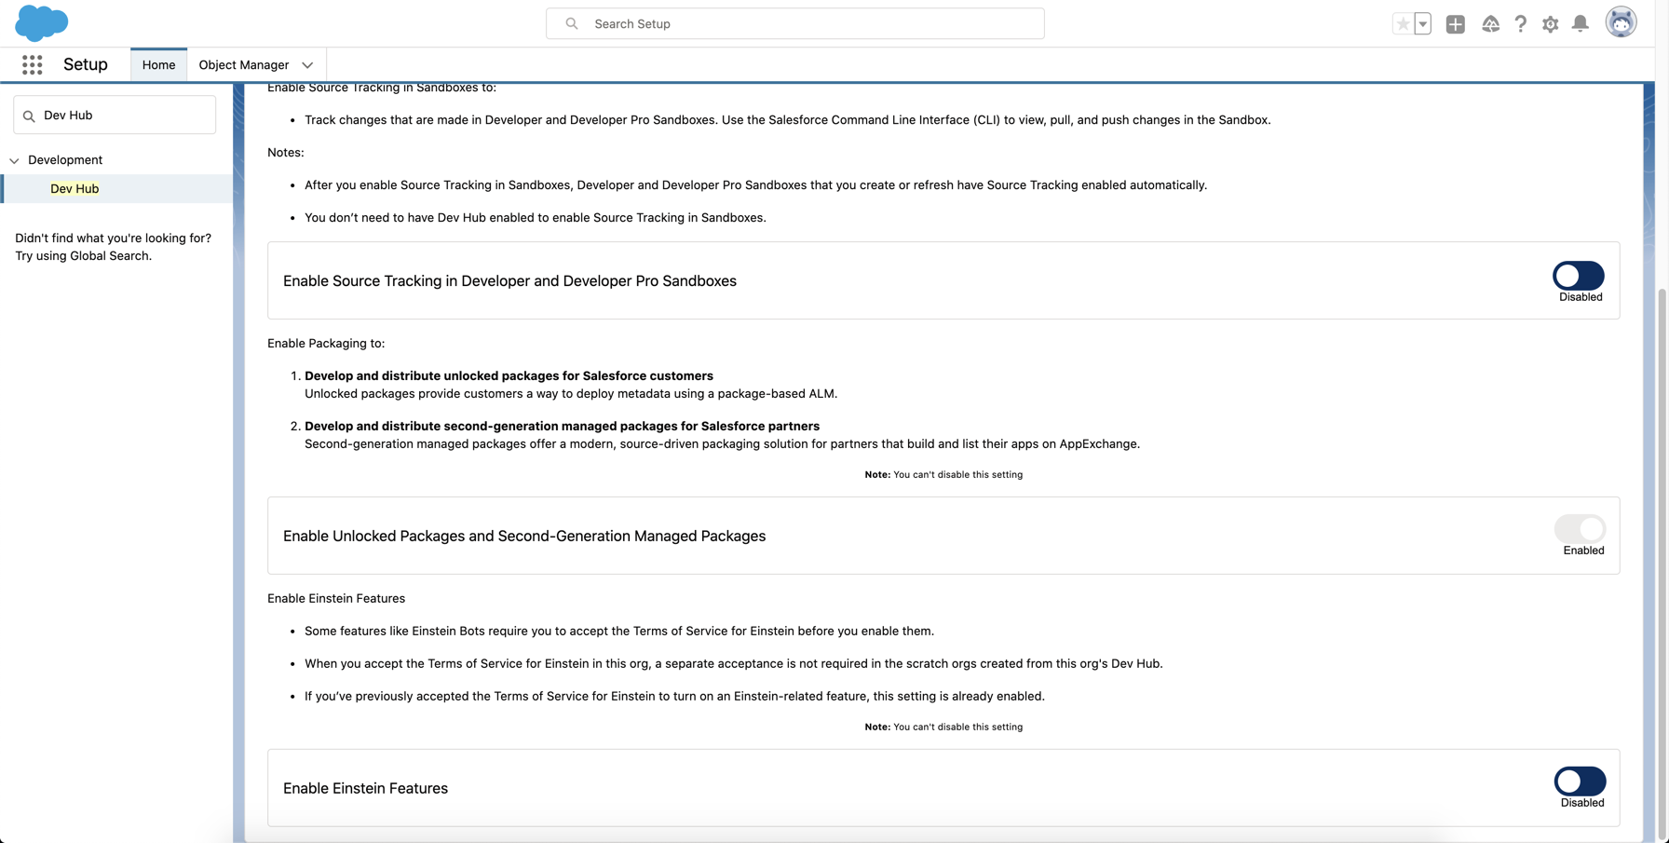This screenshot has width=1669, height=843.
Task: Click 'Develop and distribute unlocked packages' bold line
Action: (x=509, y=375)
